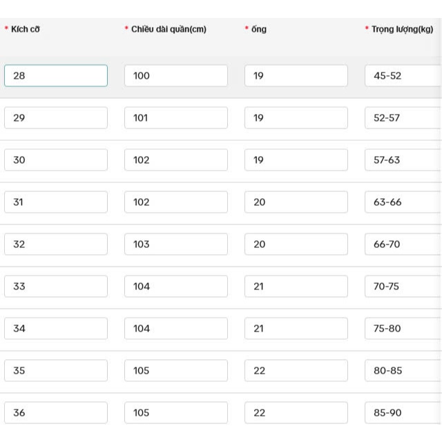Click the size input containing 36
Viewport: 442px width, 442px height.
(x=55, y=412)
